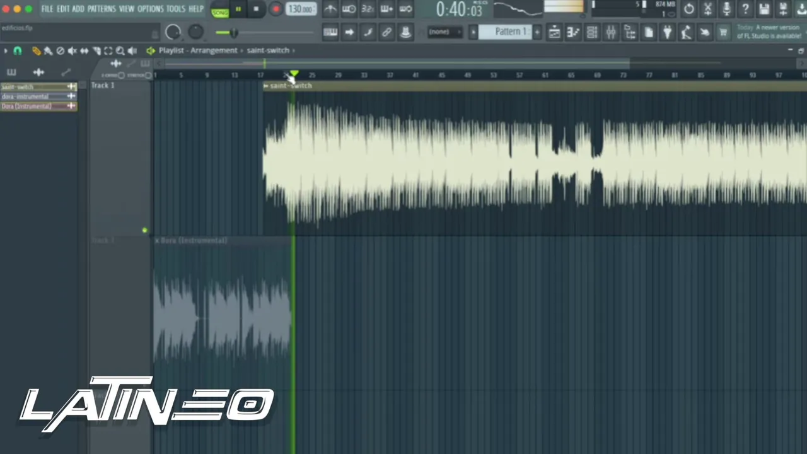Toggle the loop recording icon
Viewport: 807px width, 454px height.
405,9
